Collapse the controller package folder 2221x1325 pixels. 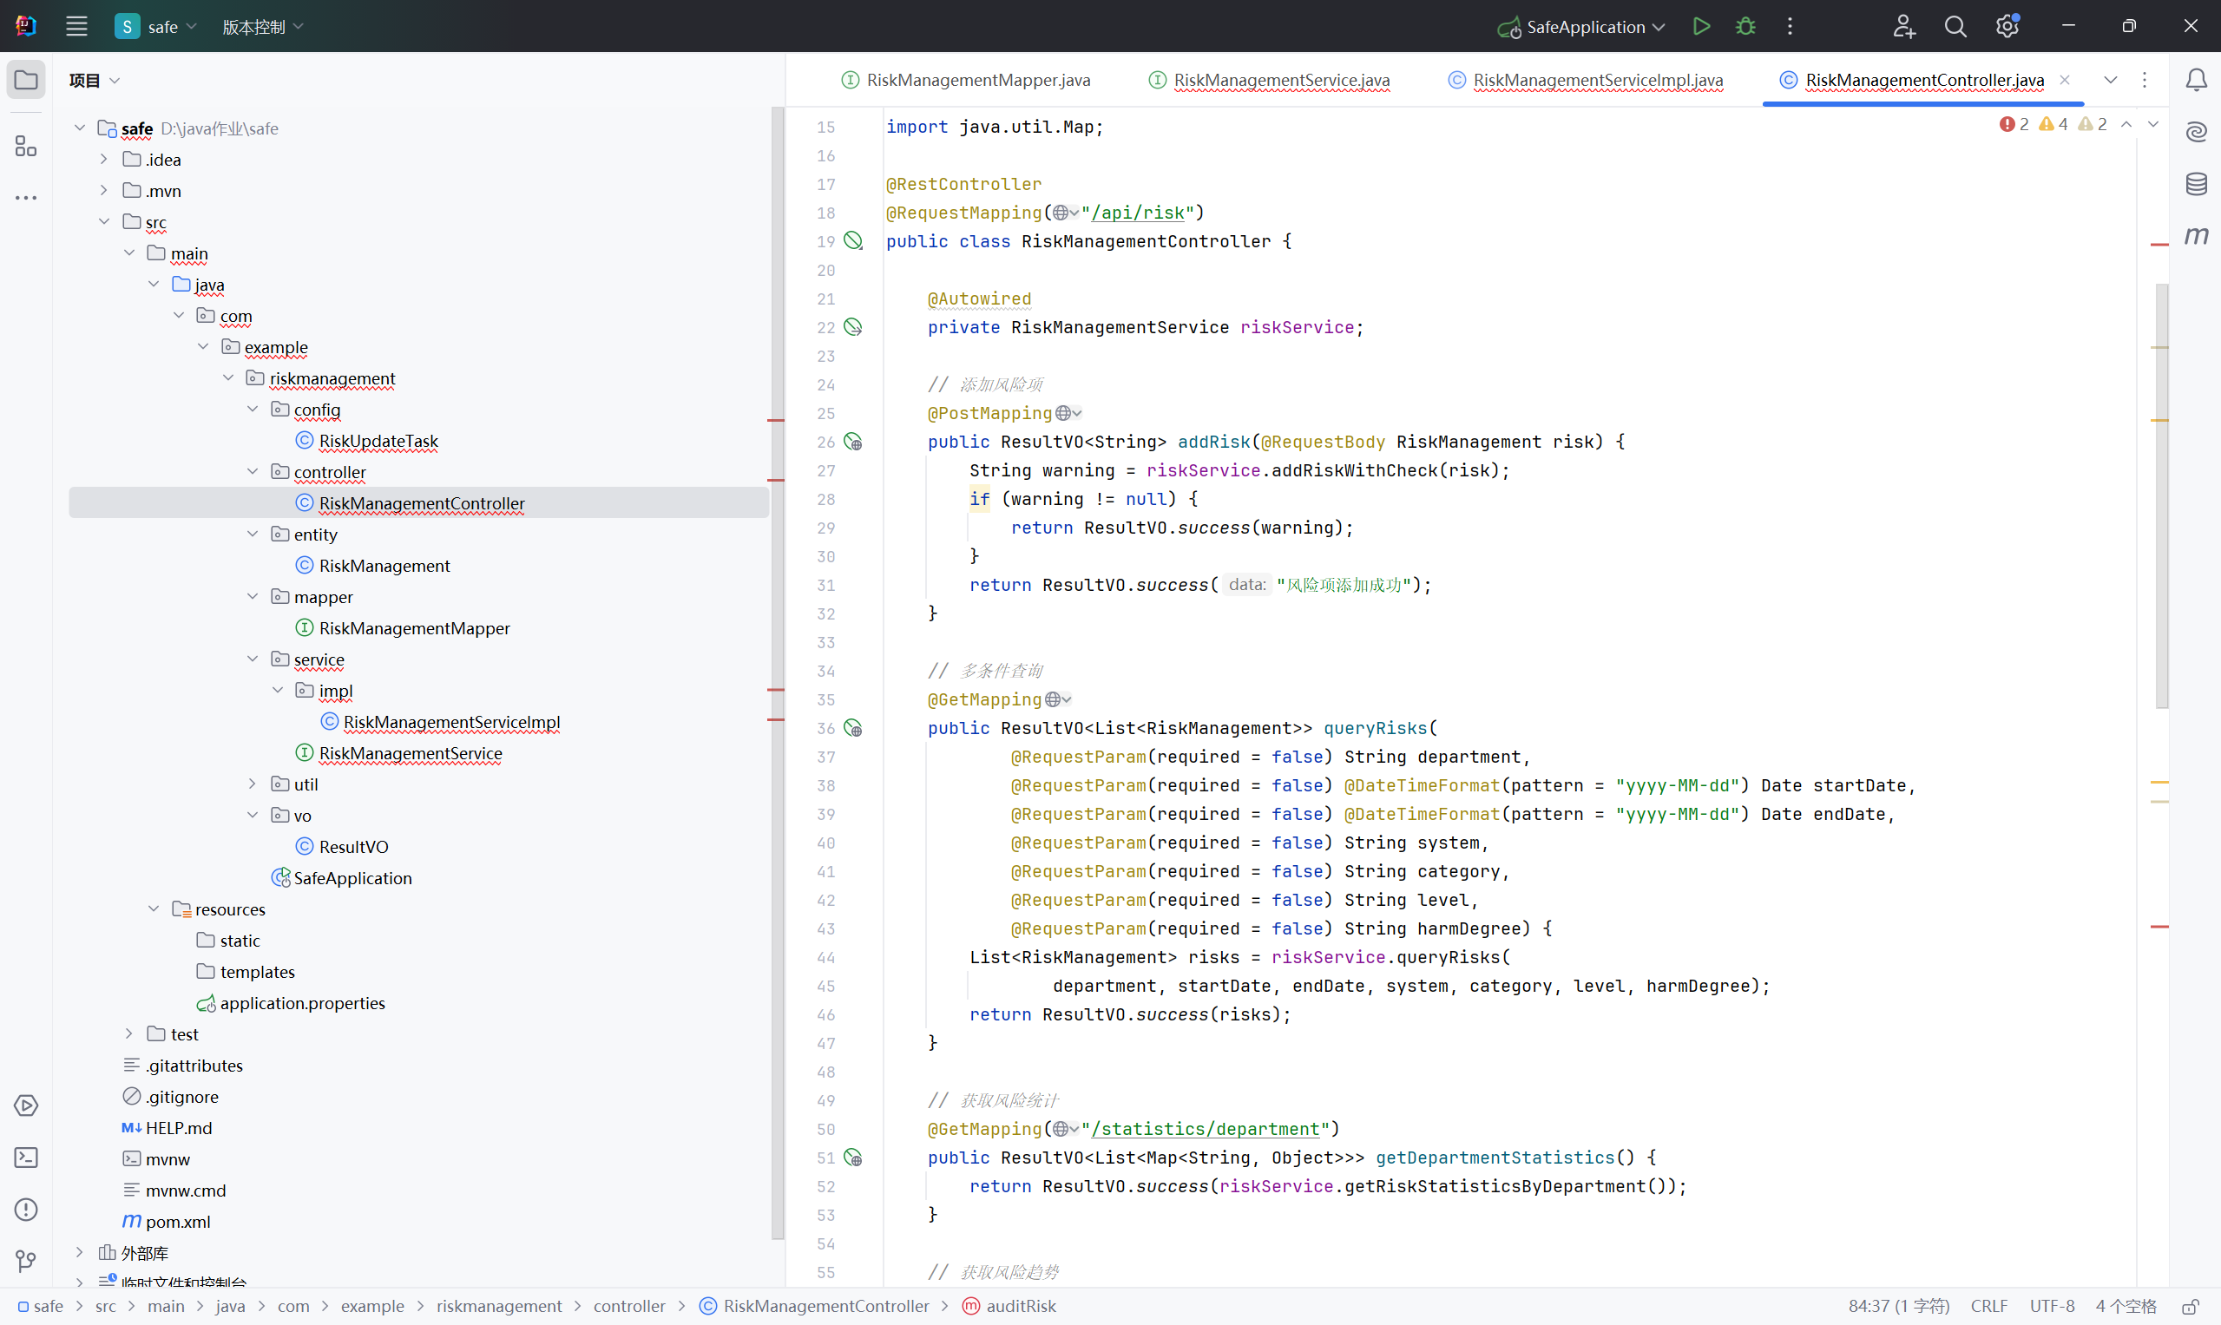tap(253, 471)
